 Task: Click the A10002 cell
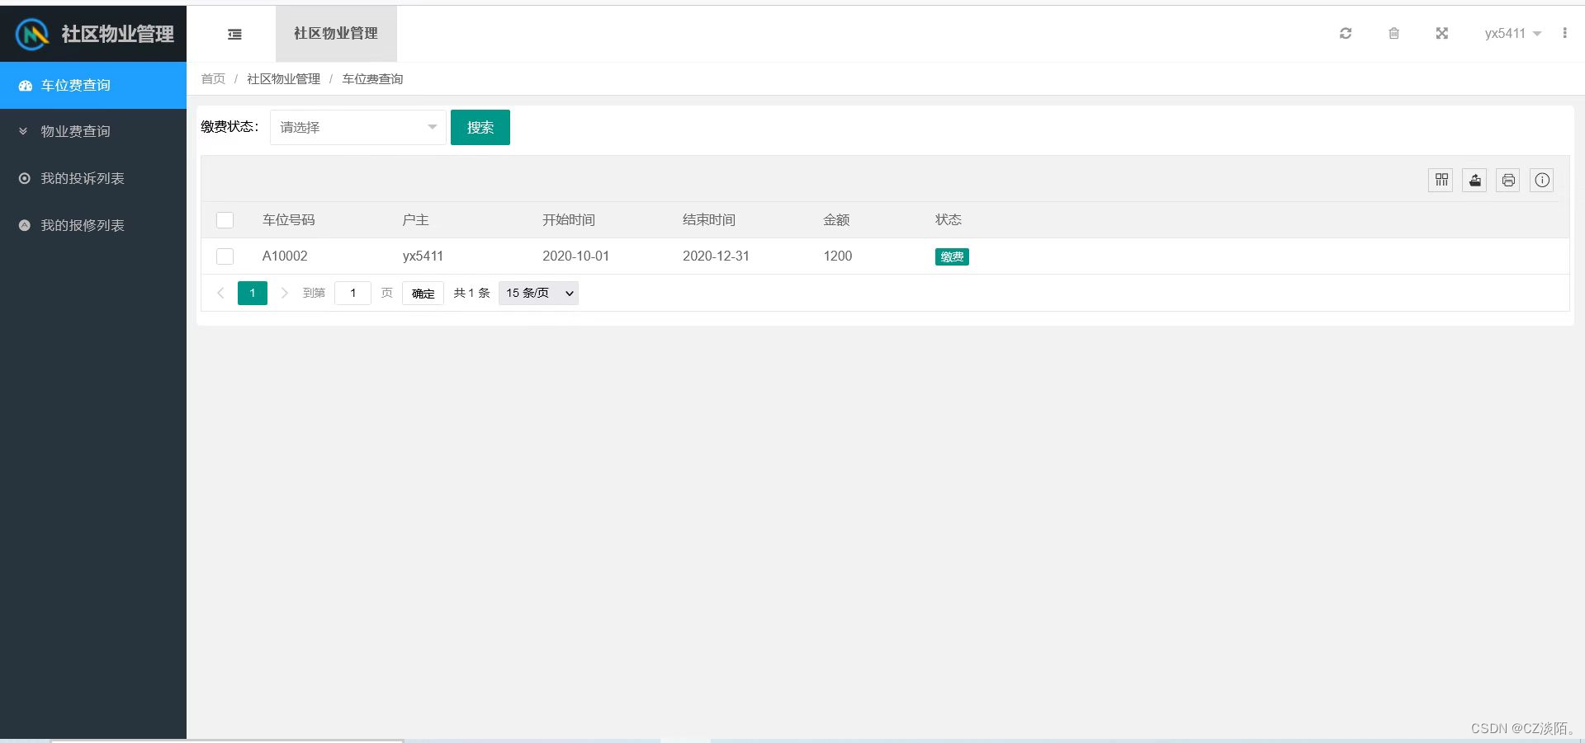(285, 256)
